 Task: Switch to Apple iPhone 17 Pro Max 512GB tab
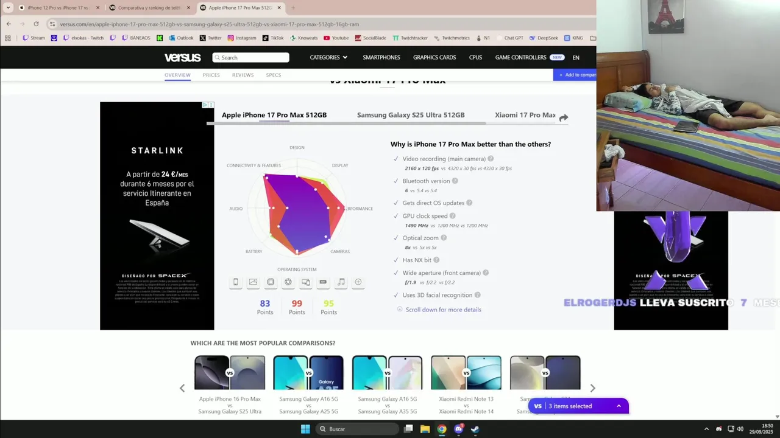click(x=274, y=115)
